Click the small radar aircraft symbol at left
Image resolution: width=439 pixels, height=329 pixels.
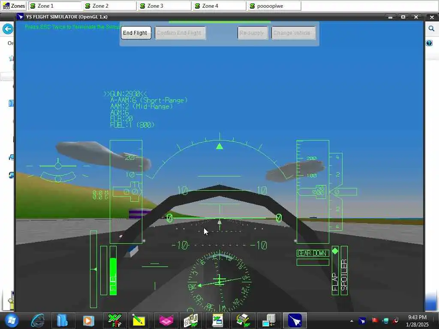click(x=58, y=166)
